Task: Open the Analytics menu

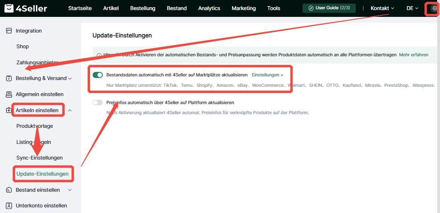Action: pos(209,8)
